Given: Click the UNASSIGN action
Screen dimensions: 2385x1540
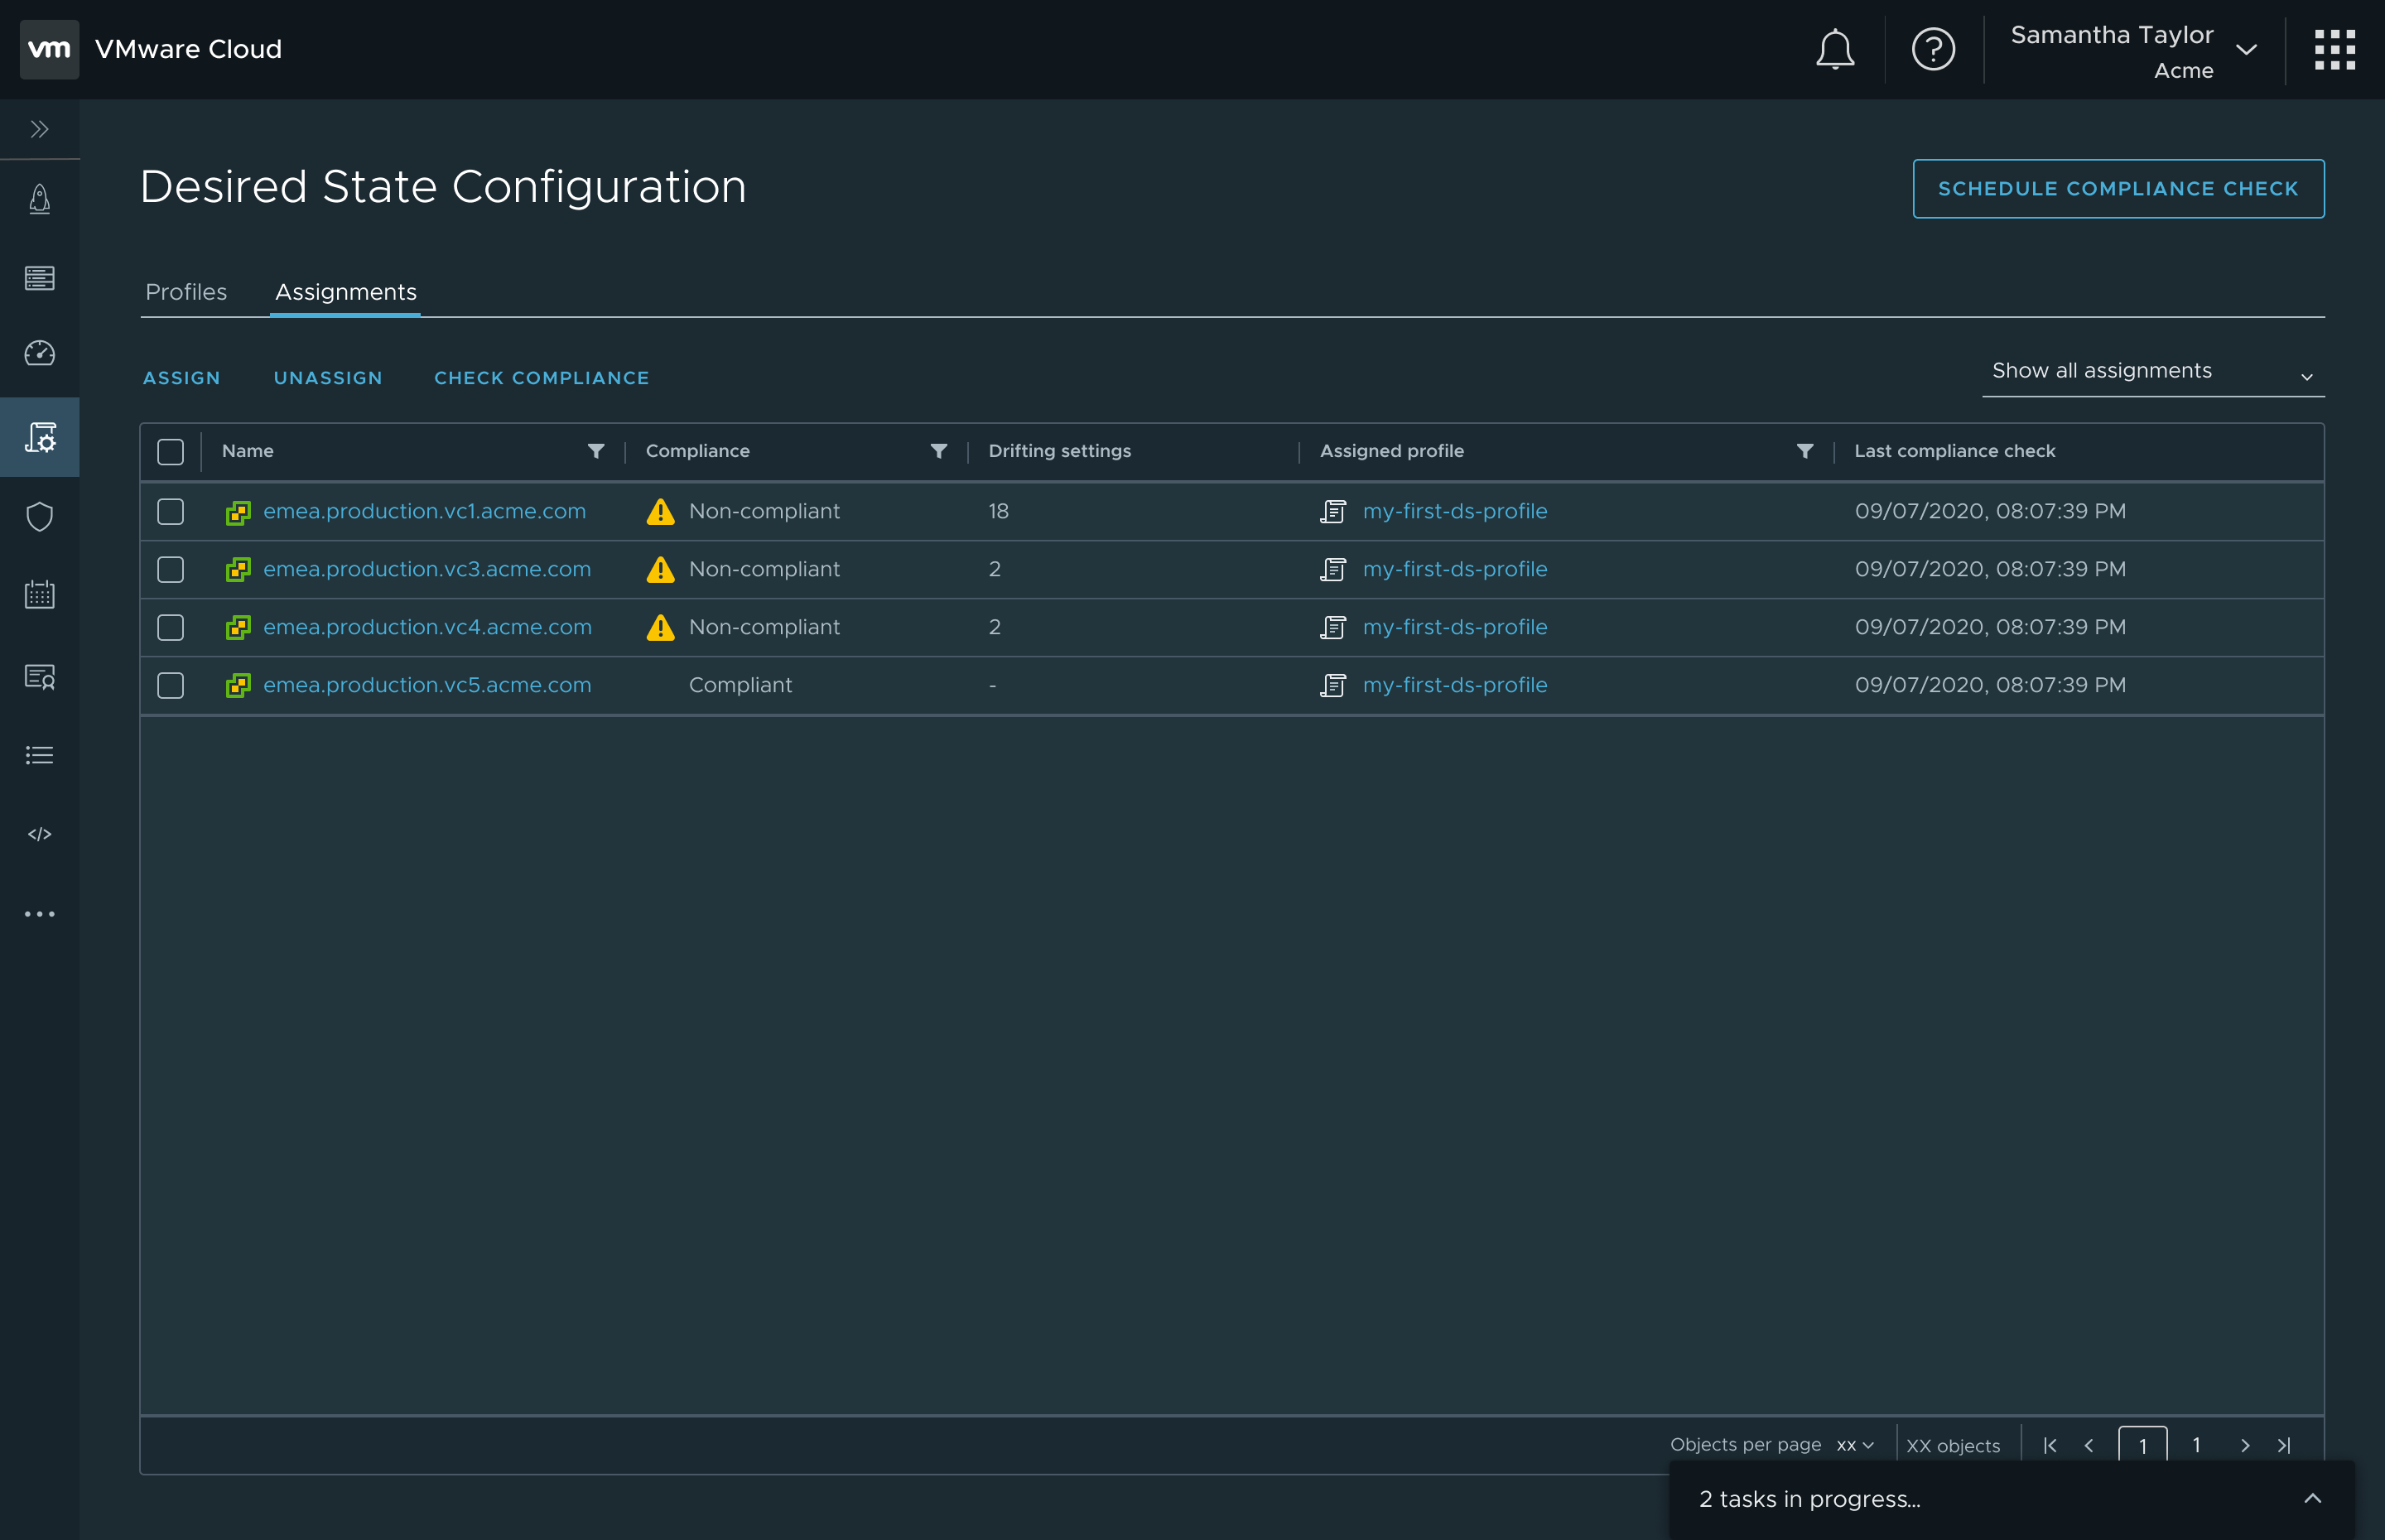Looking at the screenshot, I should coord(328,378).
